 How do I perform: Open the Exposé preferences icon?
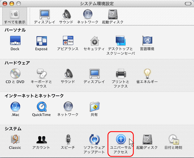click(x=42, y=41)
